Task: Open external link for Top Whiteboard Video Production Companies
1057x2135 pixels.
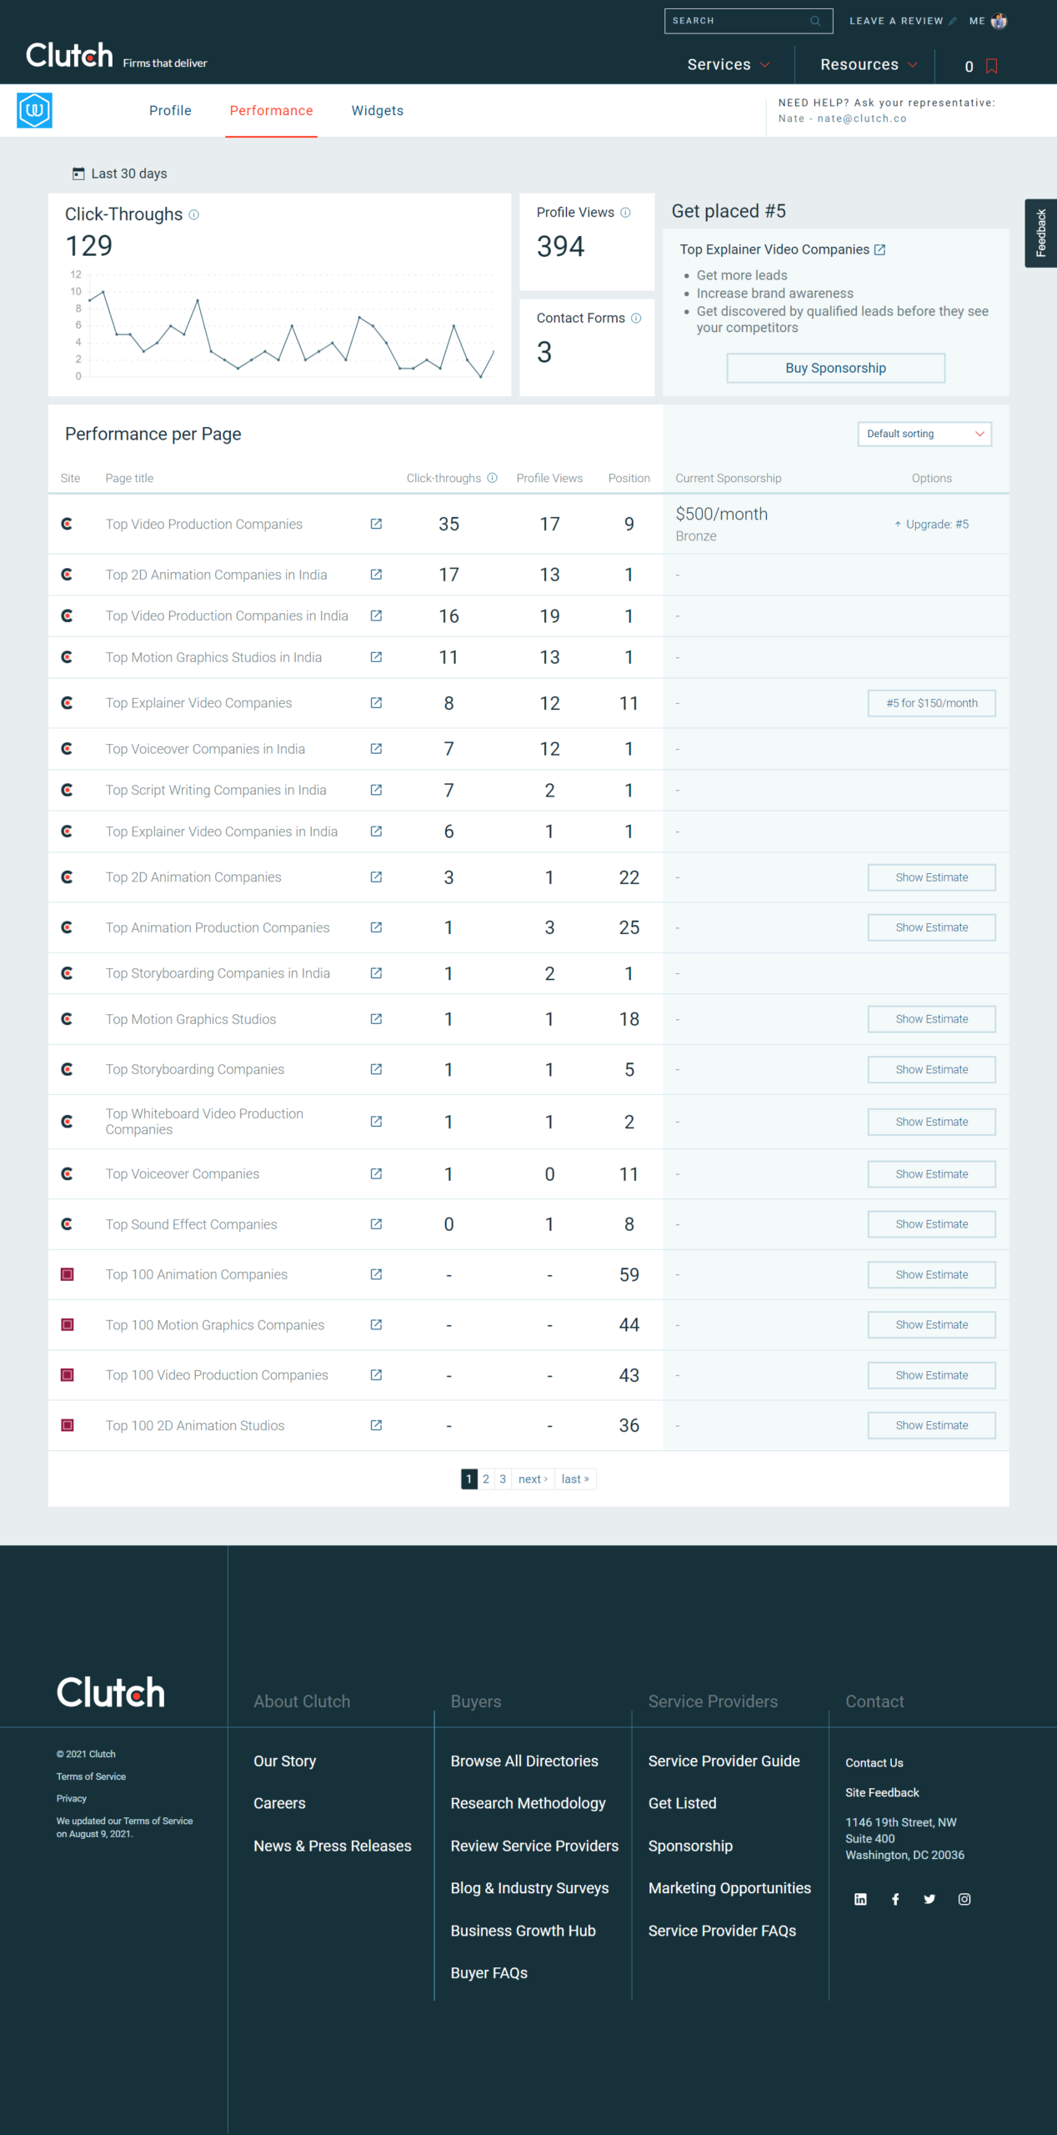Action: click(376, 1122)
